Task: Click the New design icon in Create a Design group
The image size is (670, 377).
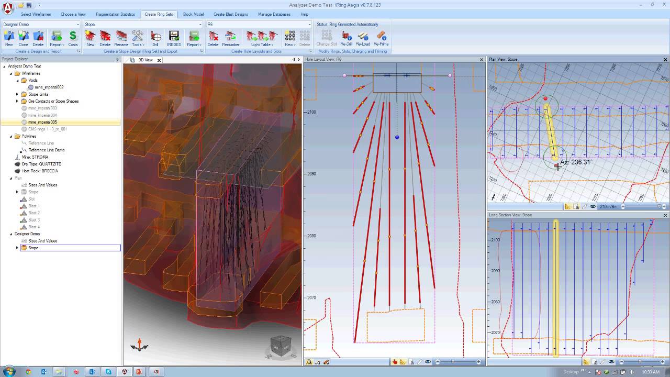Action: pos(9,36)
